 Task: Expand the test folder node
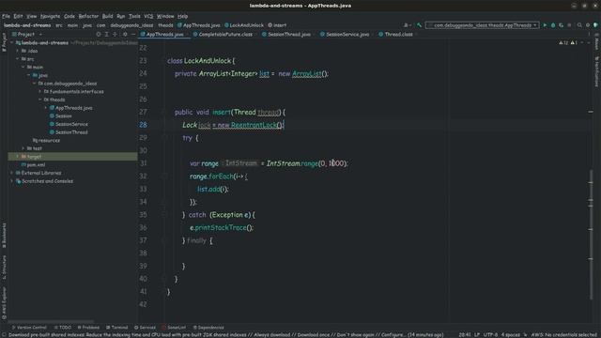click(x=23, y=148)
